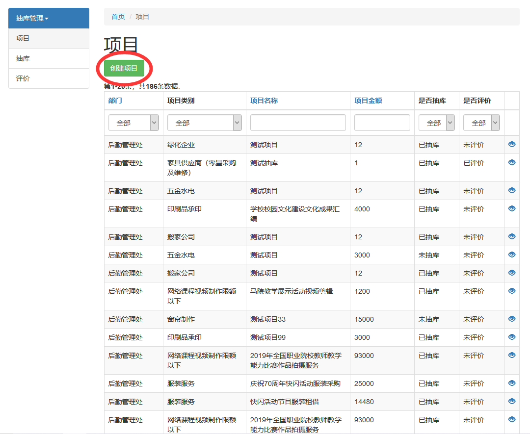Click the 项目名称 filter text field
This screenshot has width=530, height=434.
[x=298, y=123]
